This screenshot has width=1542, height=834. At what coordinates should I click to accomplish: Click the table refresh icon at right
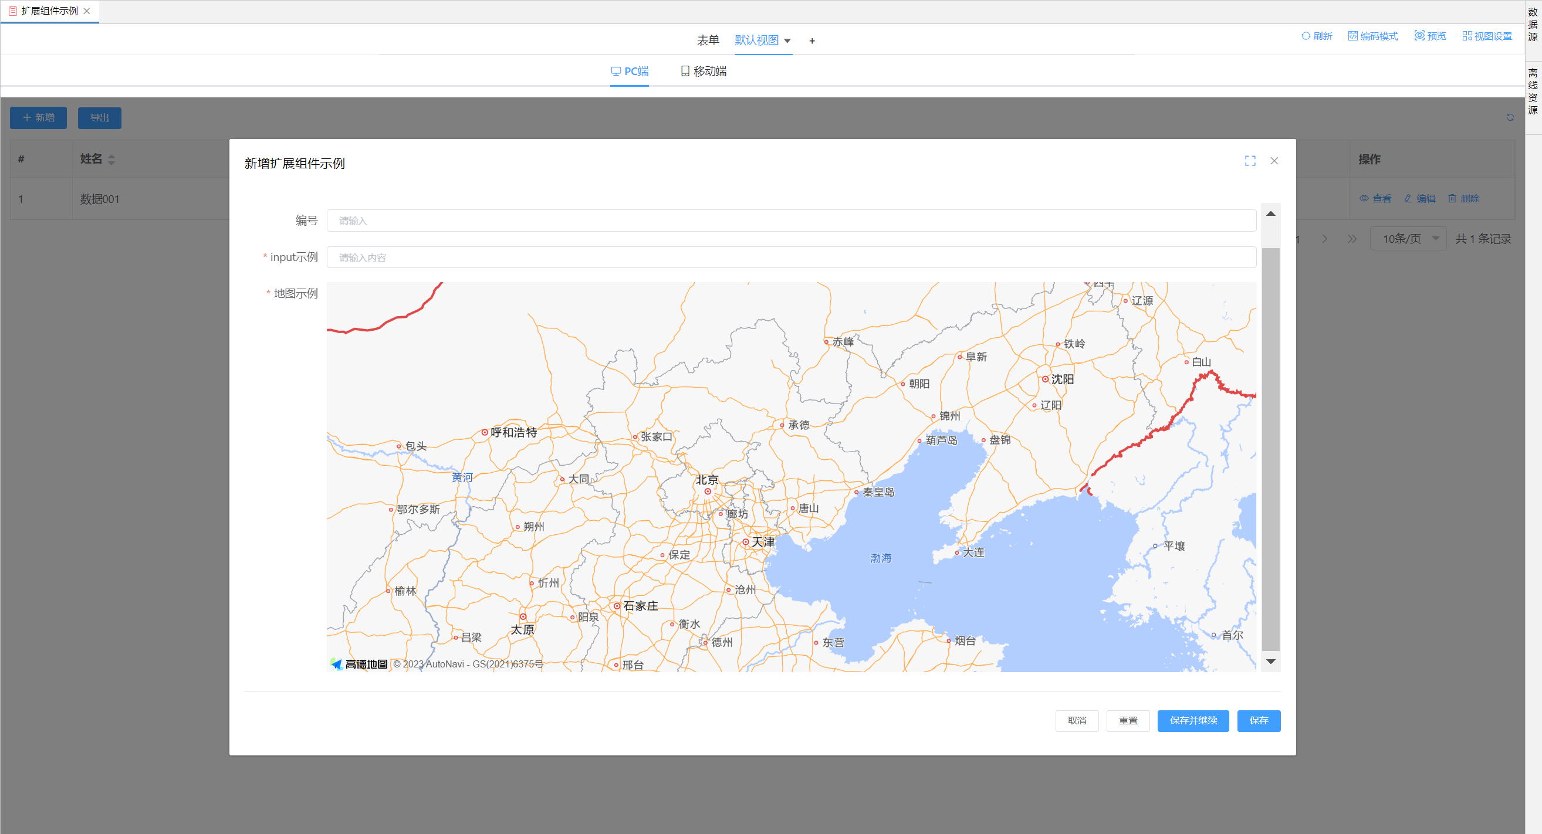(x=1510, y=118)
